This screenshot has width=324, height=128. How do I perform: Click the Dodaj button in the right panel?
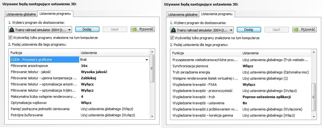(249, 30)
